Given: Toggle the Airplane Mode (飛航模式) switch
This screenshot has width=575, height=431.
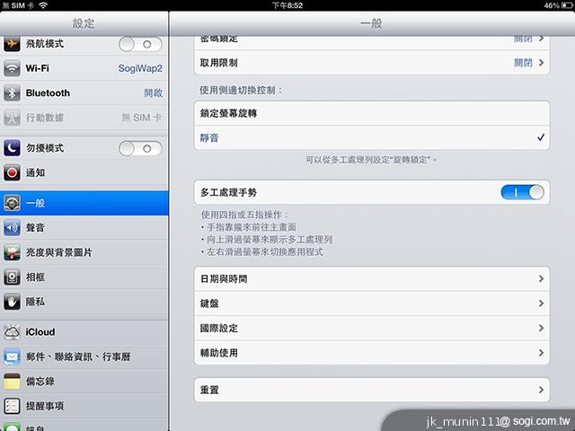Looking at the screenshot, I should [x=140, y=44].
